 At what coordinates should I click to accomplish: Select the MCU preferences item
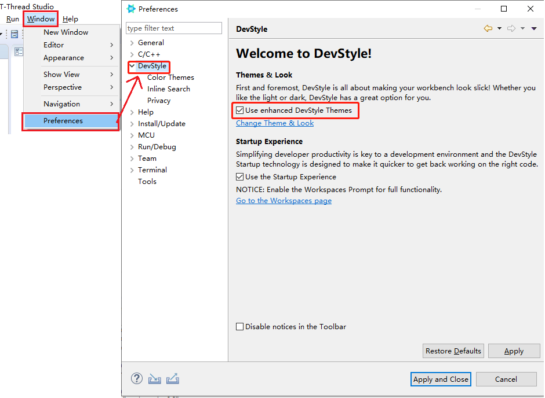point(146,135)
